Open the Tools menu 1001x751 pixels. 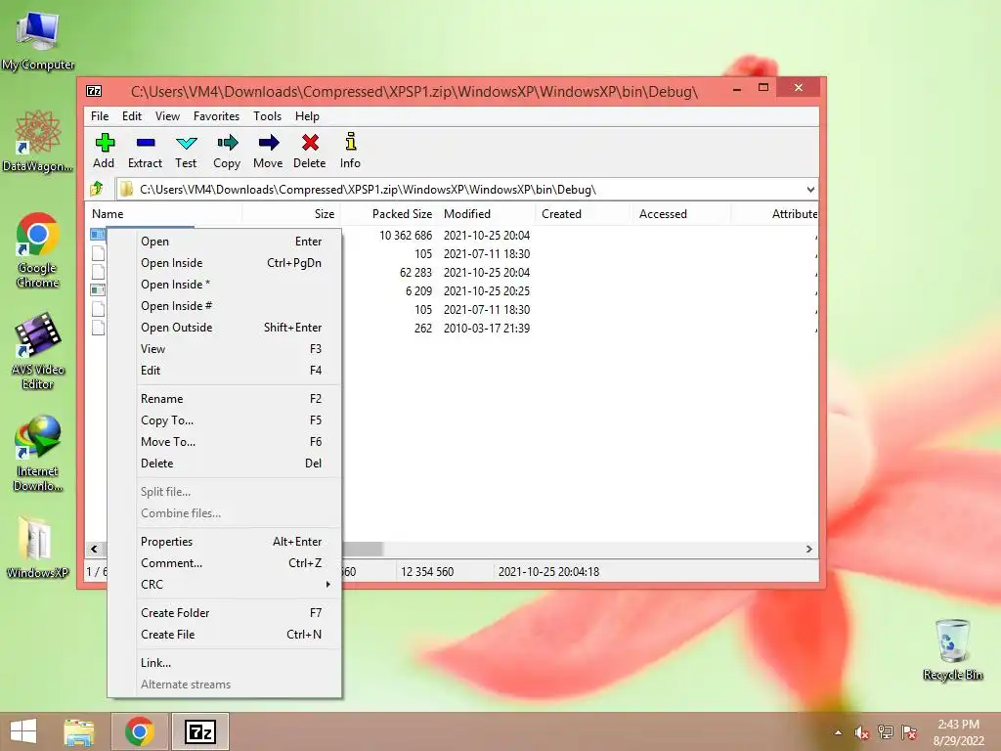(x=267, y=116)
